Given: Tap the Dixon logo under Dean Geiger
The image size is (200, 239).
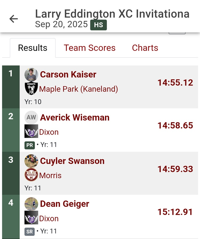Looking at the screenshot, I should tap(31, 218).
